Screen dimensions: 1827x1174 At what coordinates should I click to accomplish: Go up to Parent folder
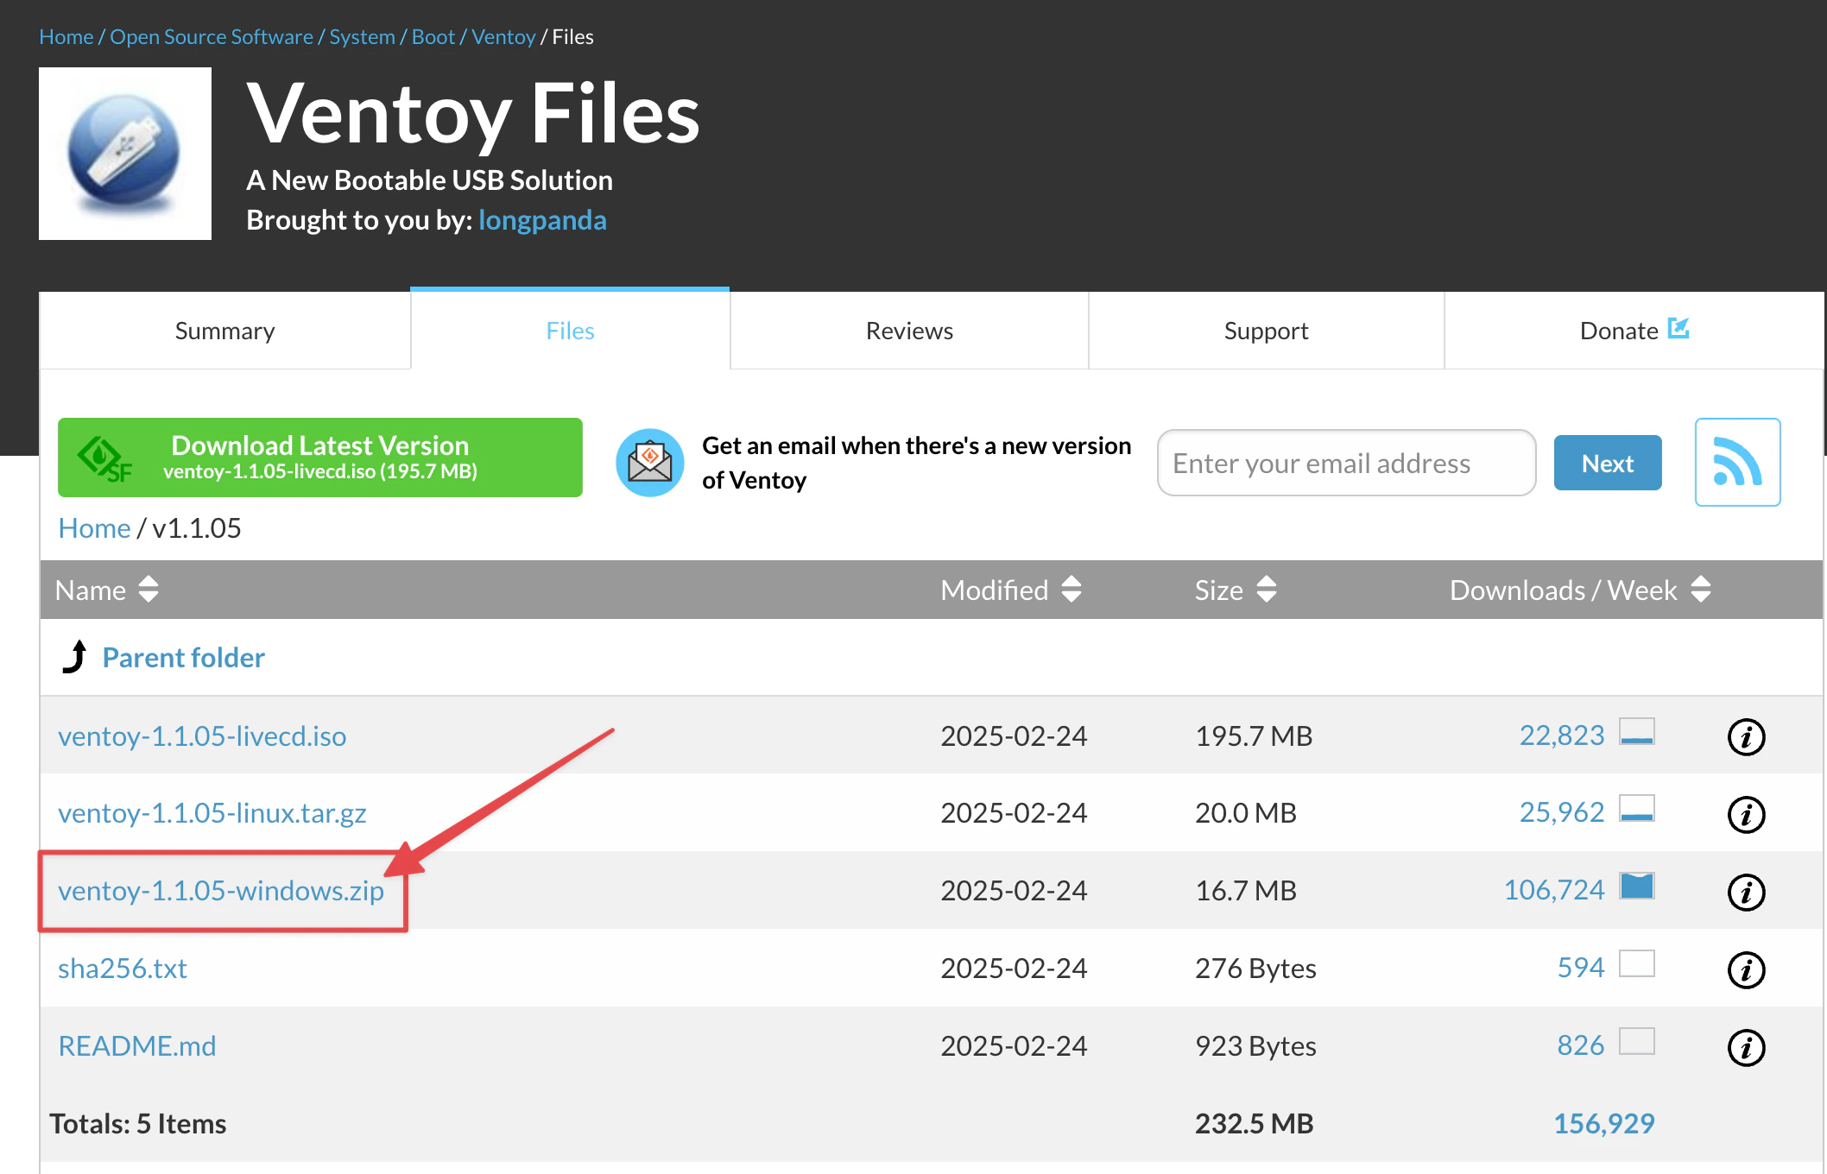click(183, 658)
